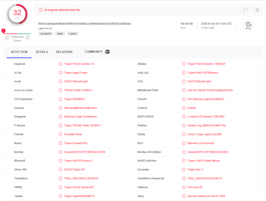This screenshot has height=201, width=266.
Task: Click the Win.Malware.Agent-6369668-0 result
Action: coord(206,99)
